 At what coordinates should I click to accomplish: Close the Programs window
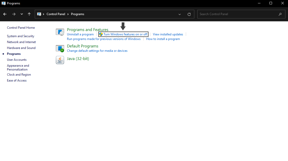click(283, 3)
